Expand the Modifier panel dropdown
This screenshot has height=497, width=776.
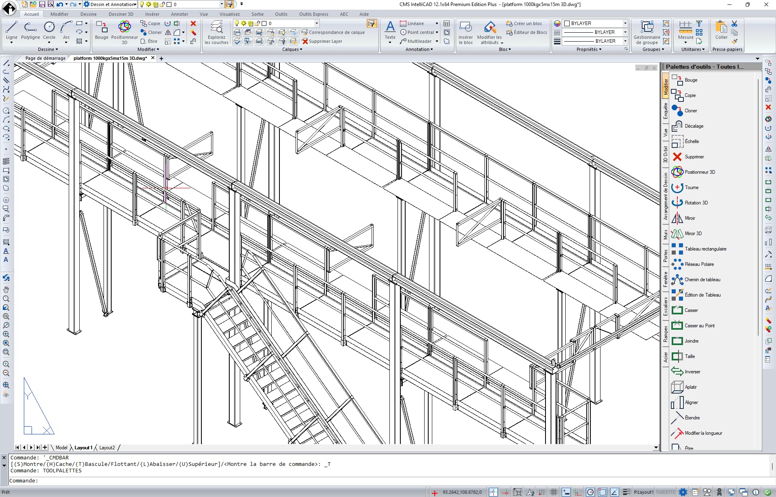148,49
